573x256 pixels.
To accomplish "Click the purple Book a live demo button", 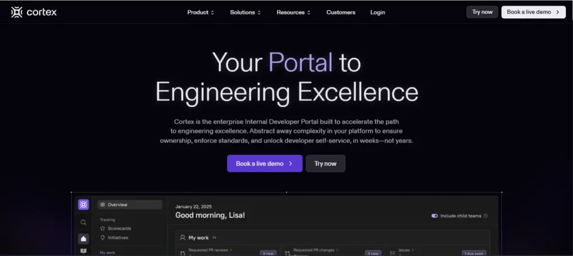I will (265, 163).
